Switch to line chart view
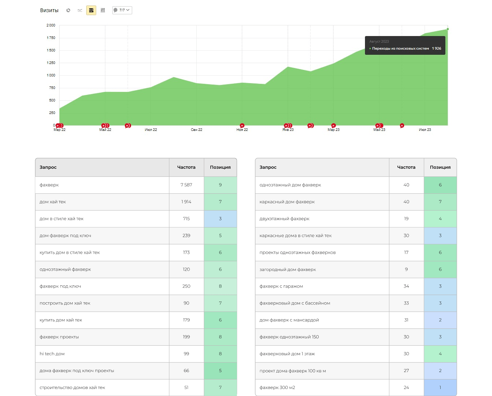492x396 pixels. point(80,10)
